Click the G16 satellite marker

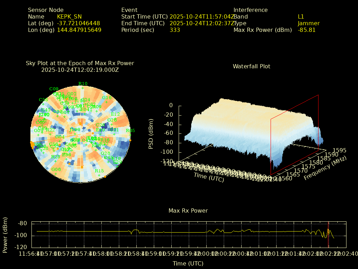pyautogui.click(x=107, y=98)
